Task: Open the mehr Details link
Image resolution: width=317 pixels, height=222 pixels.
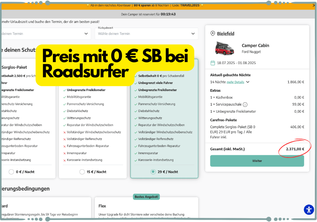Action: point(235,82)
